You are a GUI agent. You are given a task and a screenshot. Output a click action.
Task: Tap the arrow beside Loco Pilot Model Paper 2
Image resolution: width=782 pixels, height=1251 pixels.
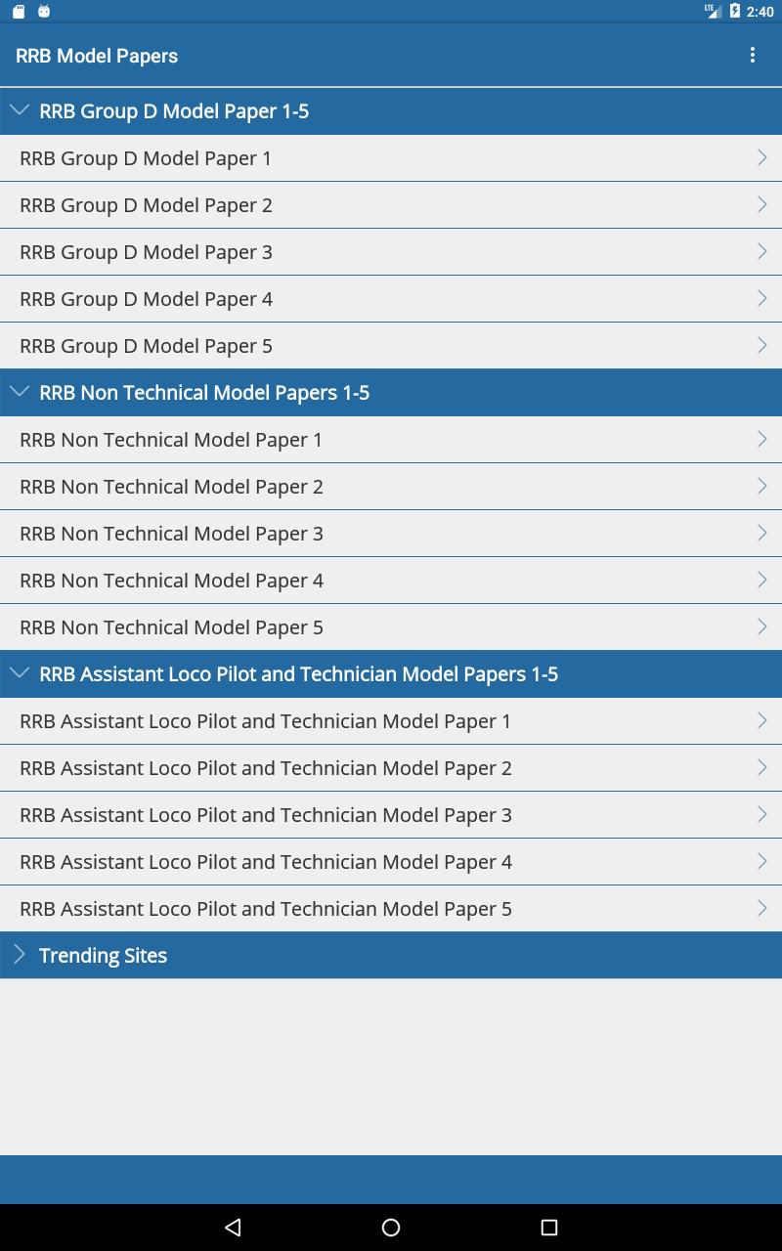click(762, 767)
